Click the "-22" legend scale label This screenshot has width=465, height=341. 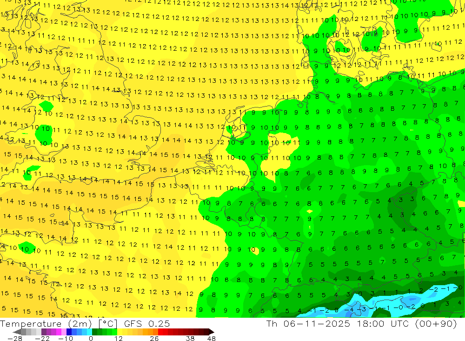pyautogui.click(x=42, y=338)
